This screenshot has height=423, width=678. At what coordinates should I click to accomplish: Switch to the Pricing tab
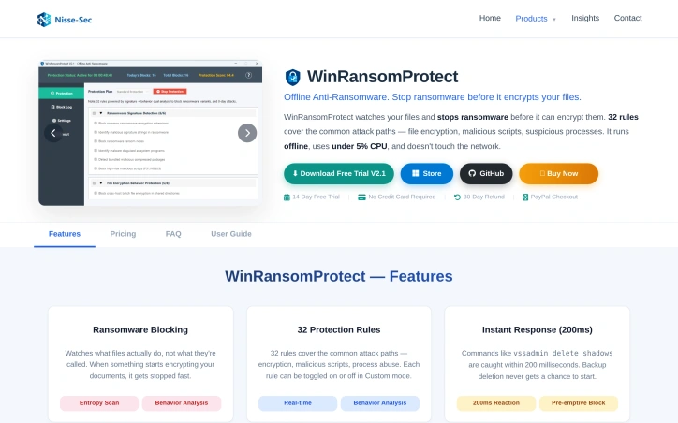click(x=123, y=234)
